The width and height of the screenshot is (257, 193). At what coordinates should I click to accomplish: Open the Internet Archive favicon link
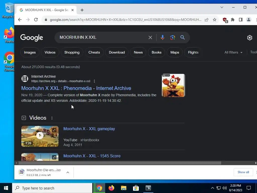(x=25, y=79)
